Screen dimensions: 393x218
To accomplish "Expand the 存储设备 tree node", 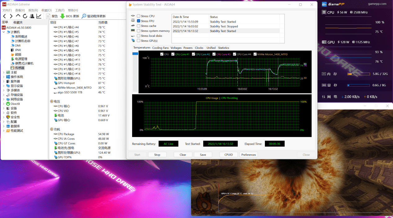I will 4,95.
